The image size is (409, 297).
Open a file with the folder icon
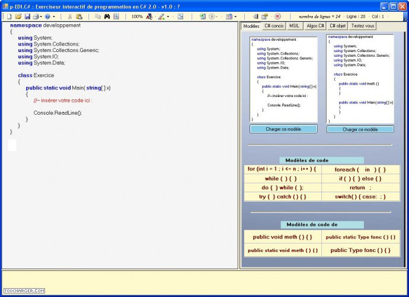(x=18, y=17)
